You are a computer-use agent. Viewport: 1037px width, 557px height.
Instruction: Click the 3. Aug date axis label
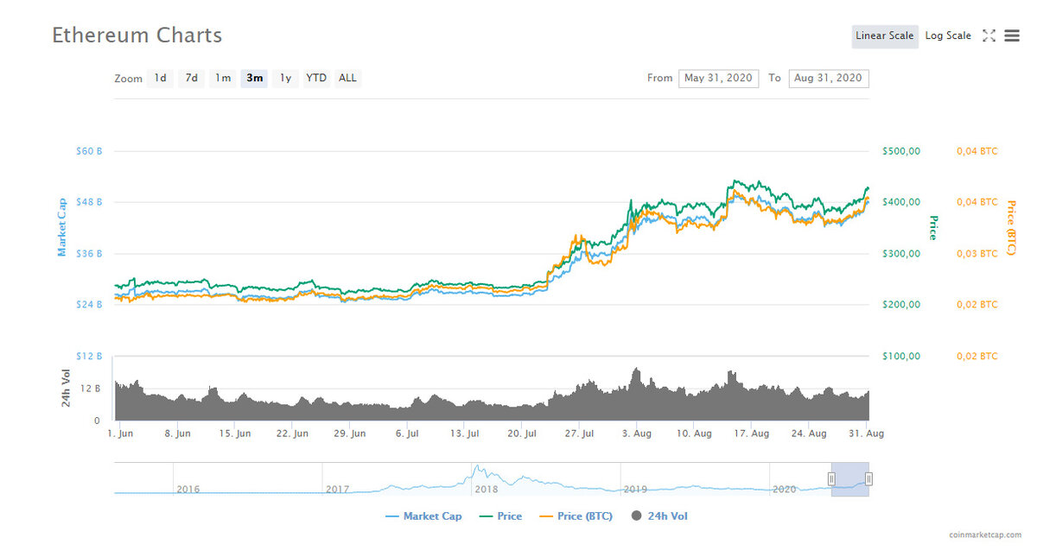[638, 434]
